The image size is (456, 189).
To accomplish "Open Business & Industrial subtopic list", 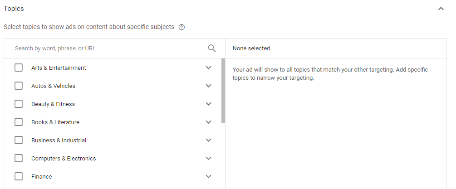I will [x=208, y=140].
